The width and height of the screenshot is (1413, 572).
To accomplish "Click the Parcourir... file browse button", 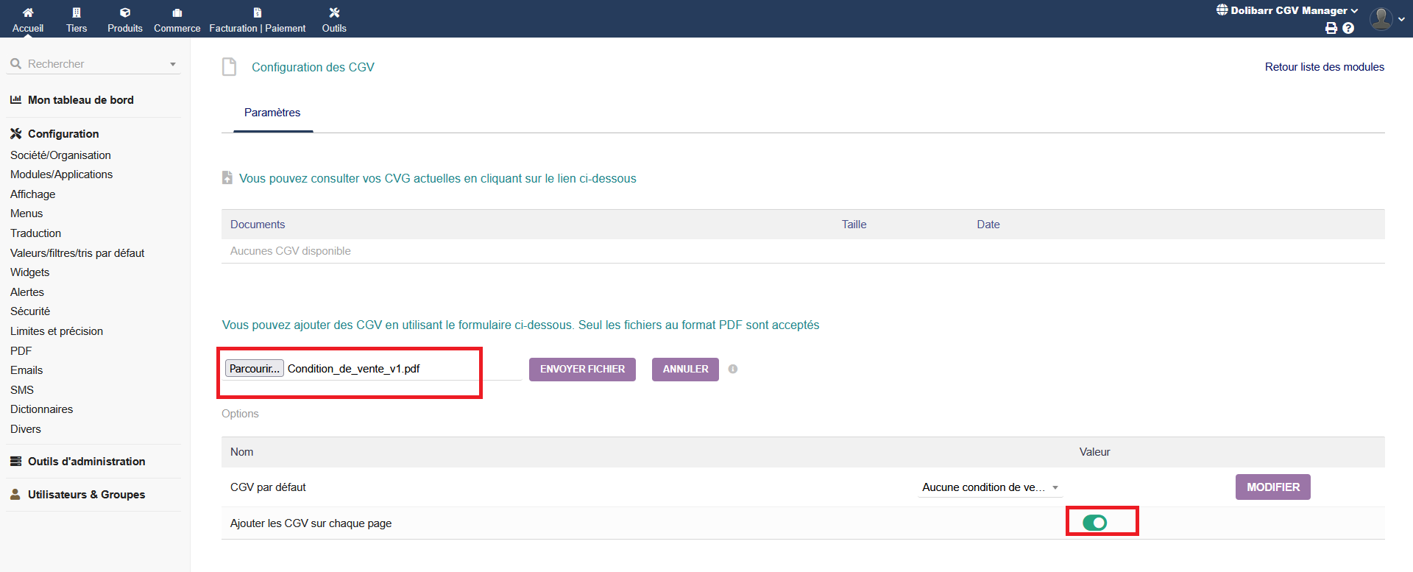I will click(x=254, y=369).
